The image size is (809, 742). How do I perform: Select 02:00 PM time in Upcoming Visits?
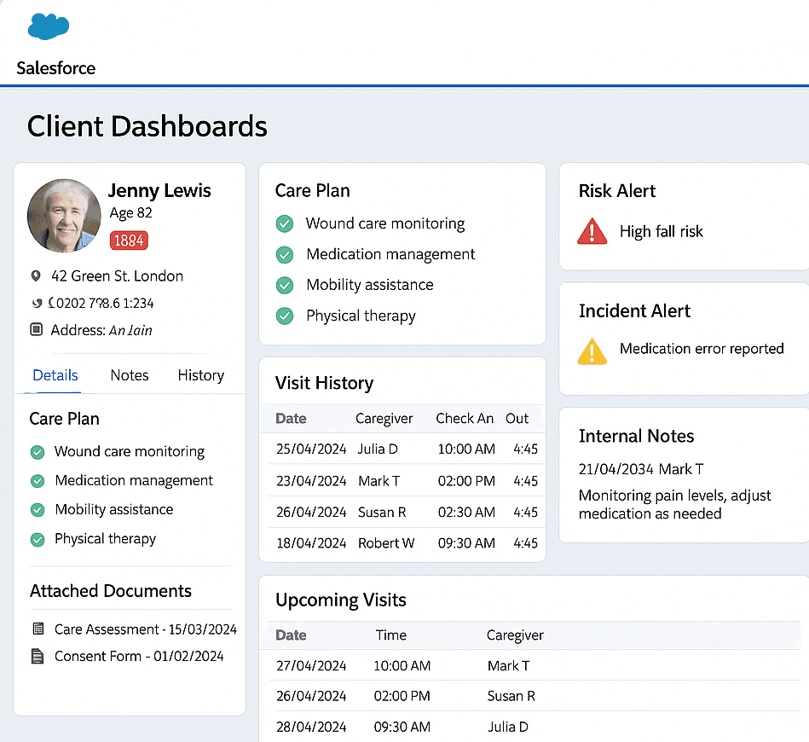tap(402, 696)
